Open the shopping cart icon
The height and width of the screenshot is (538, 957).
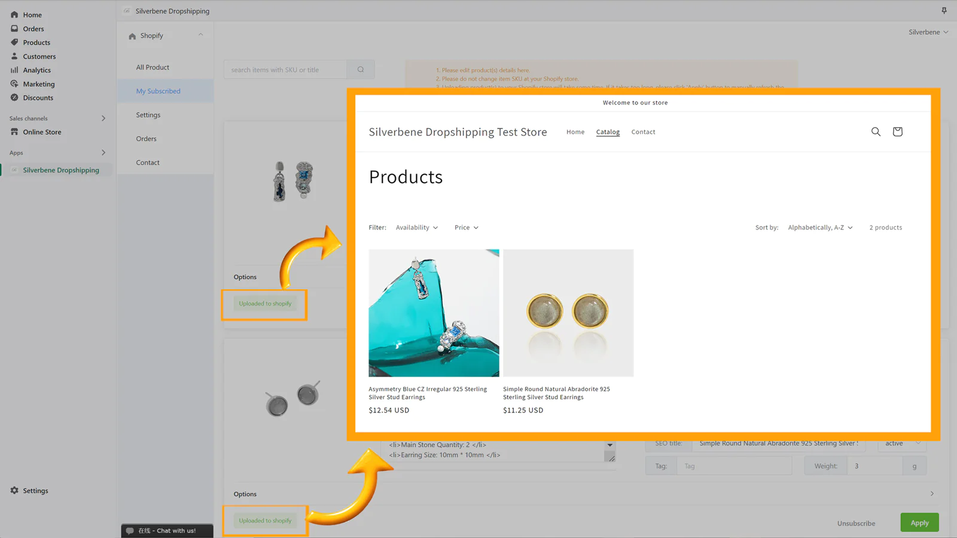897,132
